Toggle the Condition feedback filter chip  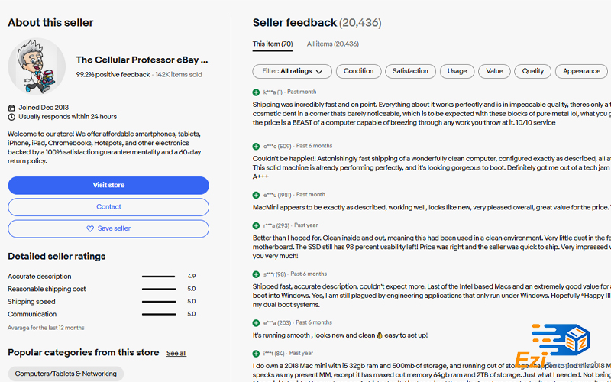[x=358, y=71]
